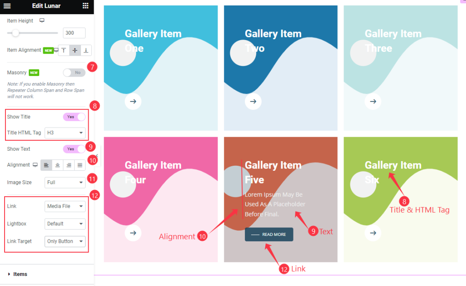Screen dimensions: 466x286
Task: Open the widgets grid icon in header
Action: (85, 5)
